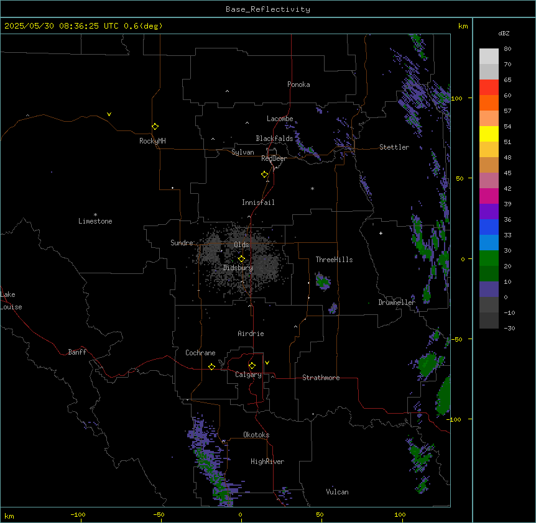Select the violet 36-39 dBZ legend swatch
Viewport: 536px width, 523px height.
[x=489, y=212]
